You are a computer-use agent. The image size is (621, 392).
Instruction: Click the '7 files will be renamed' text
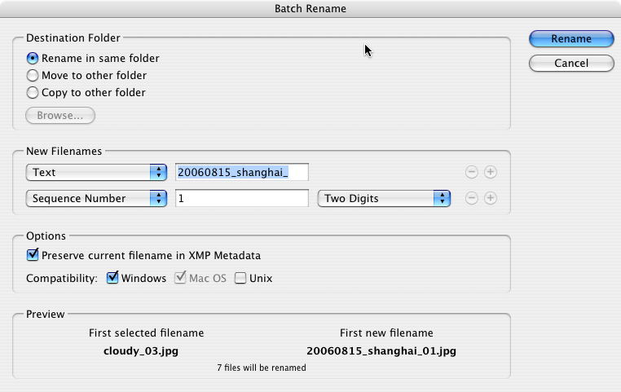(262, 368)
